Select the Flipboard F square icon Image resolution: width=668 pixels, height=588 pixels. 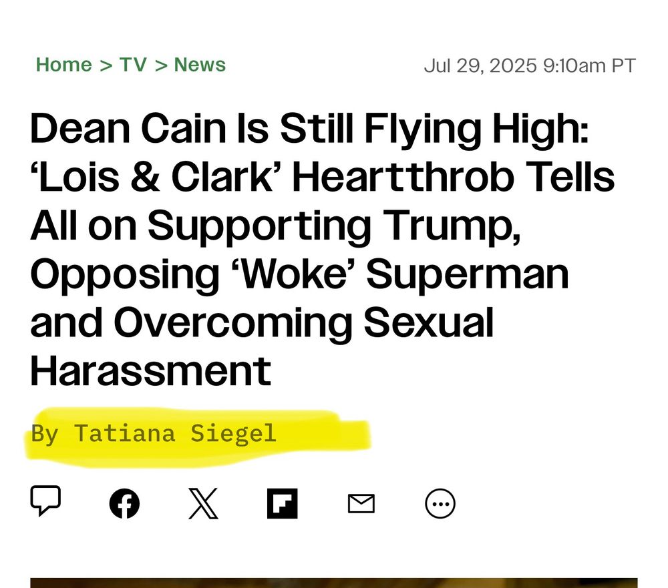tap(283, 504)
